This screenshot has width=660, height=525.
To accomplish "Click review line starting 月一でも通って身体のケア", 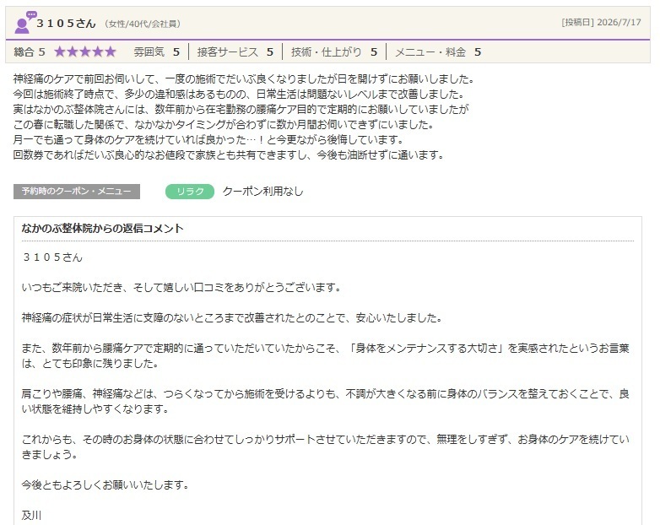I will pos(209,140).
